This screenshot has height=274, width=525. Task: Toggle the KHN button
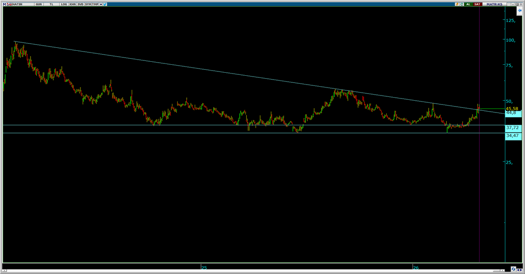click(73, 4)
